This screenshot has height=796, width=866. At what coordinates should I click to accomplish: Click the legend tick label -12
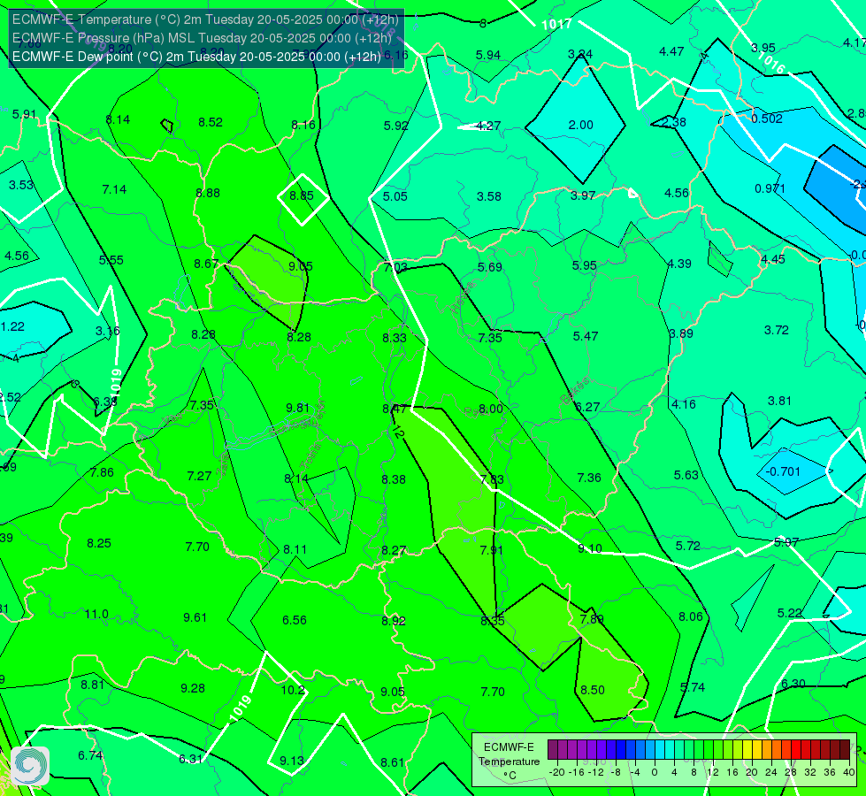pos(595,772)
